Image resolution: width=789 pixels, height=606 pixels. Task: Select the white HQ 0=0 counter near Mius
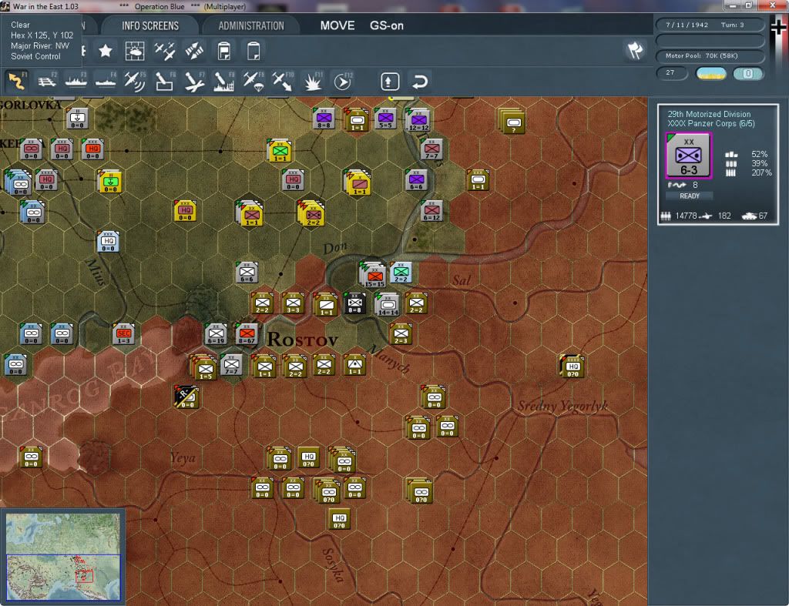click(x=108, y=242)
